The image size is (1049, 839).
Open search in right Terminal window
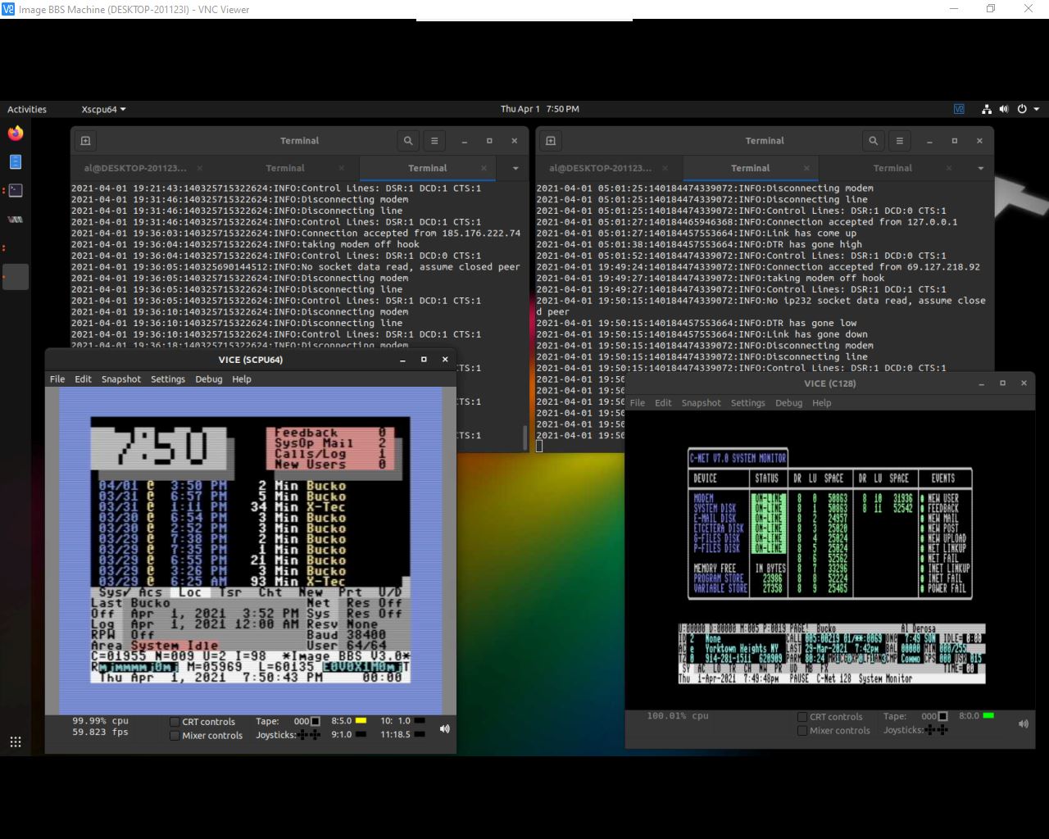[x=874, y=141]
